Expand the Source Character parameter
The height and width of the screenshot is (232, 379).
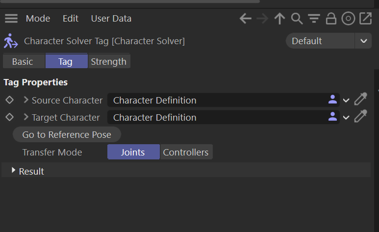coord(26,100)
